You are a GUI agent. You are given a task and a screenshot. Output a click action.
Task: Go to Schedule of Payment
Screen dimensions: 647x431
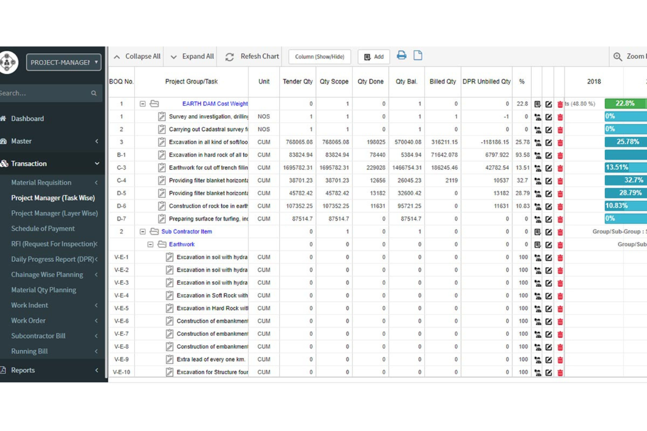pyautogui.click(x=43, y=228)
